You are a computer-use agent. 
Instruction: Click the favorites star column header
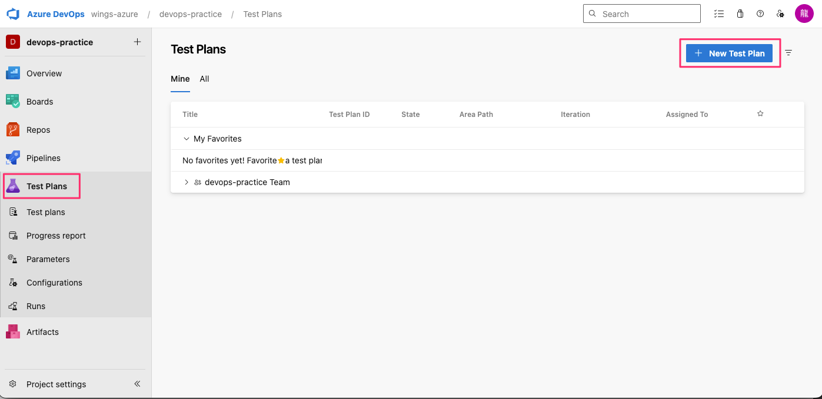pos(760,114)
